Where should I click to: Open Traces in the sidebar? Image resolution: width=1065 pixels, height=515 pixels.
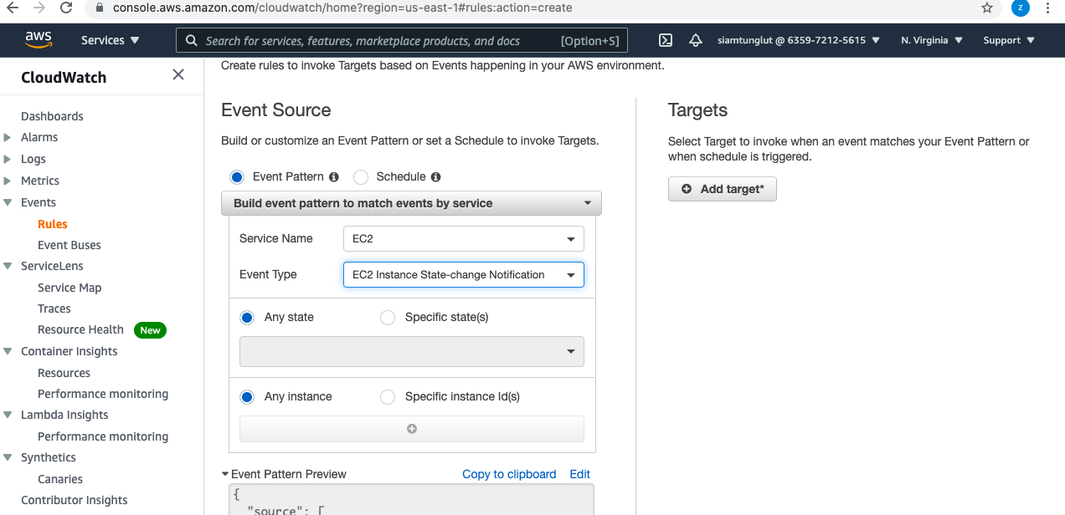pyautogui.click(x=54, y=308)
